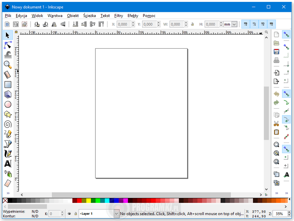This screenshot has height=221, width=294.
Task: Toggle move patterns with objects option
Action: click(271, 24)
